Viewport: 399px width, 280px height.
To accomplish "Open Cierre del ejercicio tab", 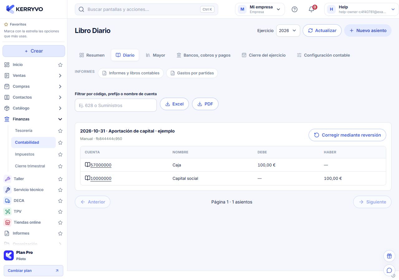I will point(264,55).
